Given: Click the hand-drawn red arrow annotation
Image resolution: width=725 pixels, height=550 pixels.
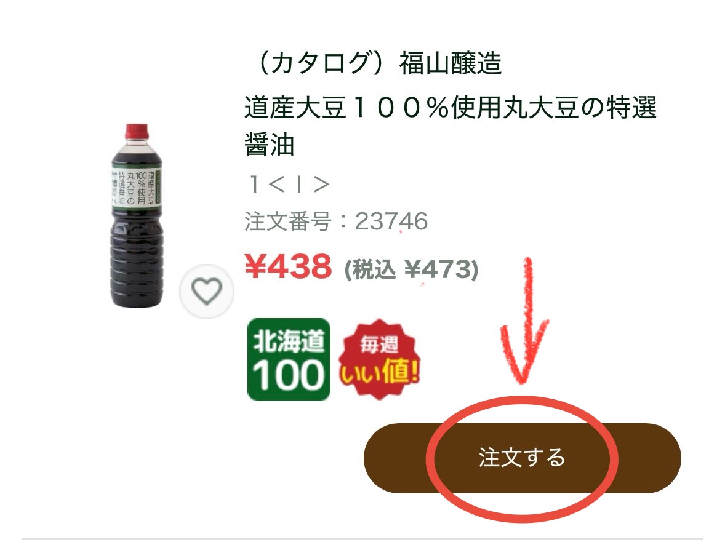Looking at the screenshot, I should [x=525, y=321].
